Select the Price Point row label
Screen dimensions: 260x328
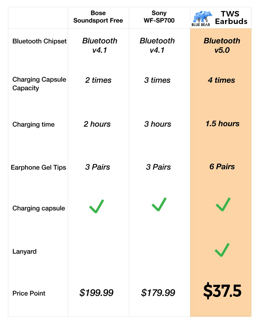pos(29,293)
